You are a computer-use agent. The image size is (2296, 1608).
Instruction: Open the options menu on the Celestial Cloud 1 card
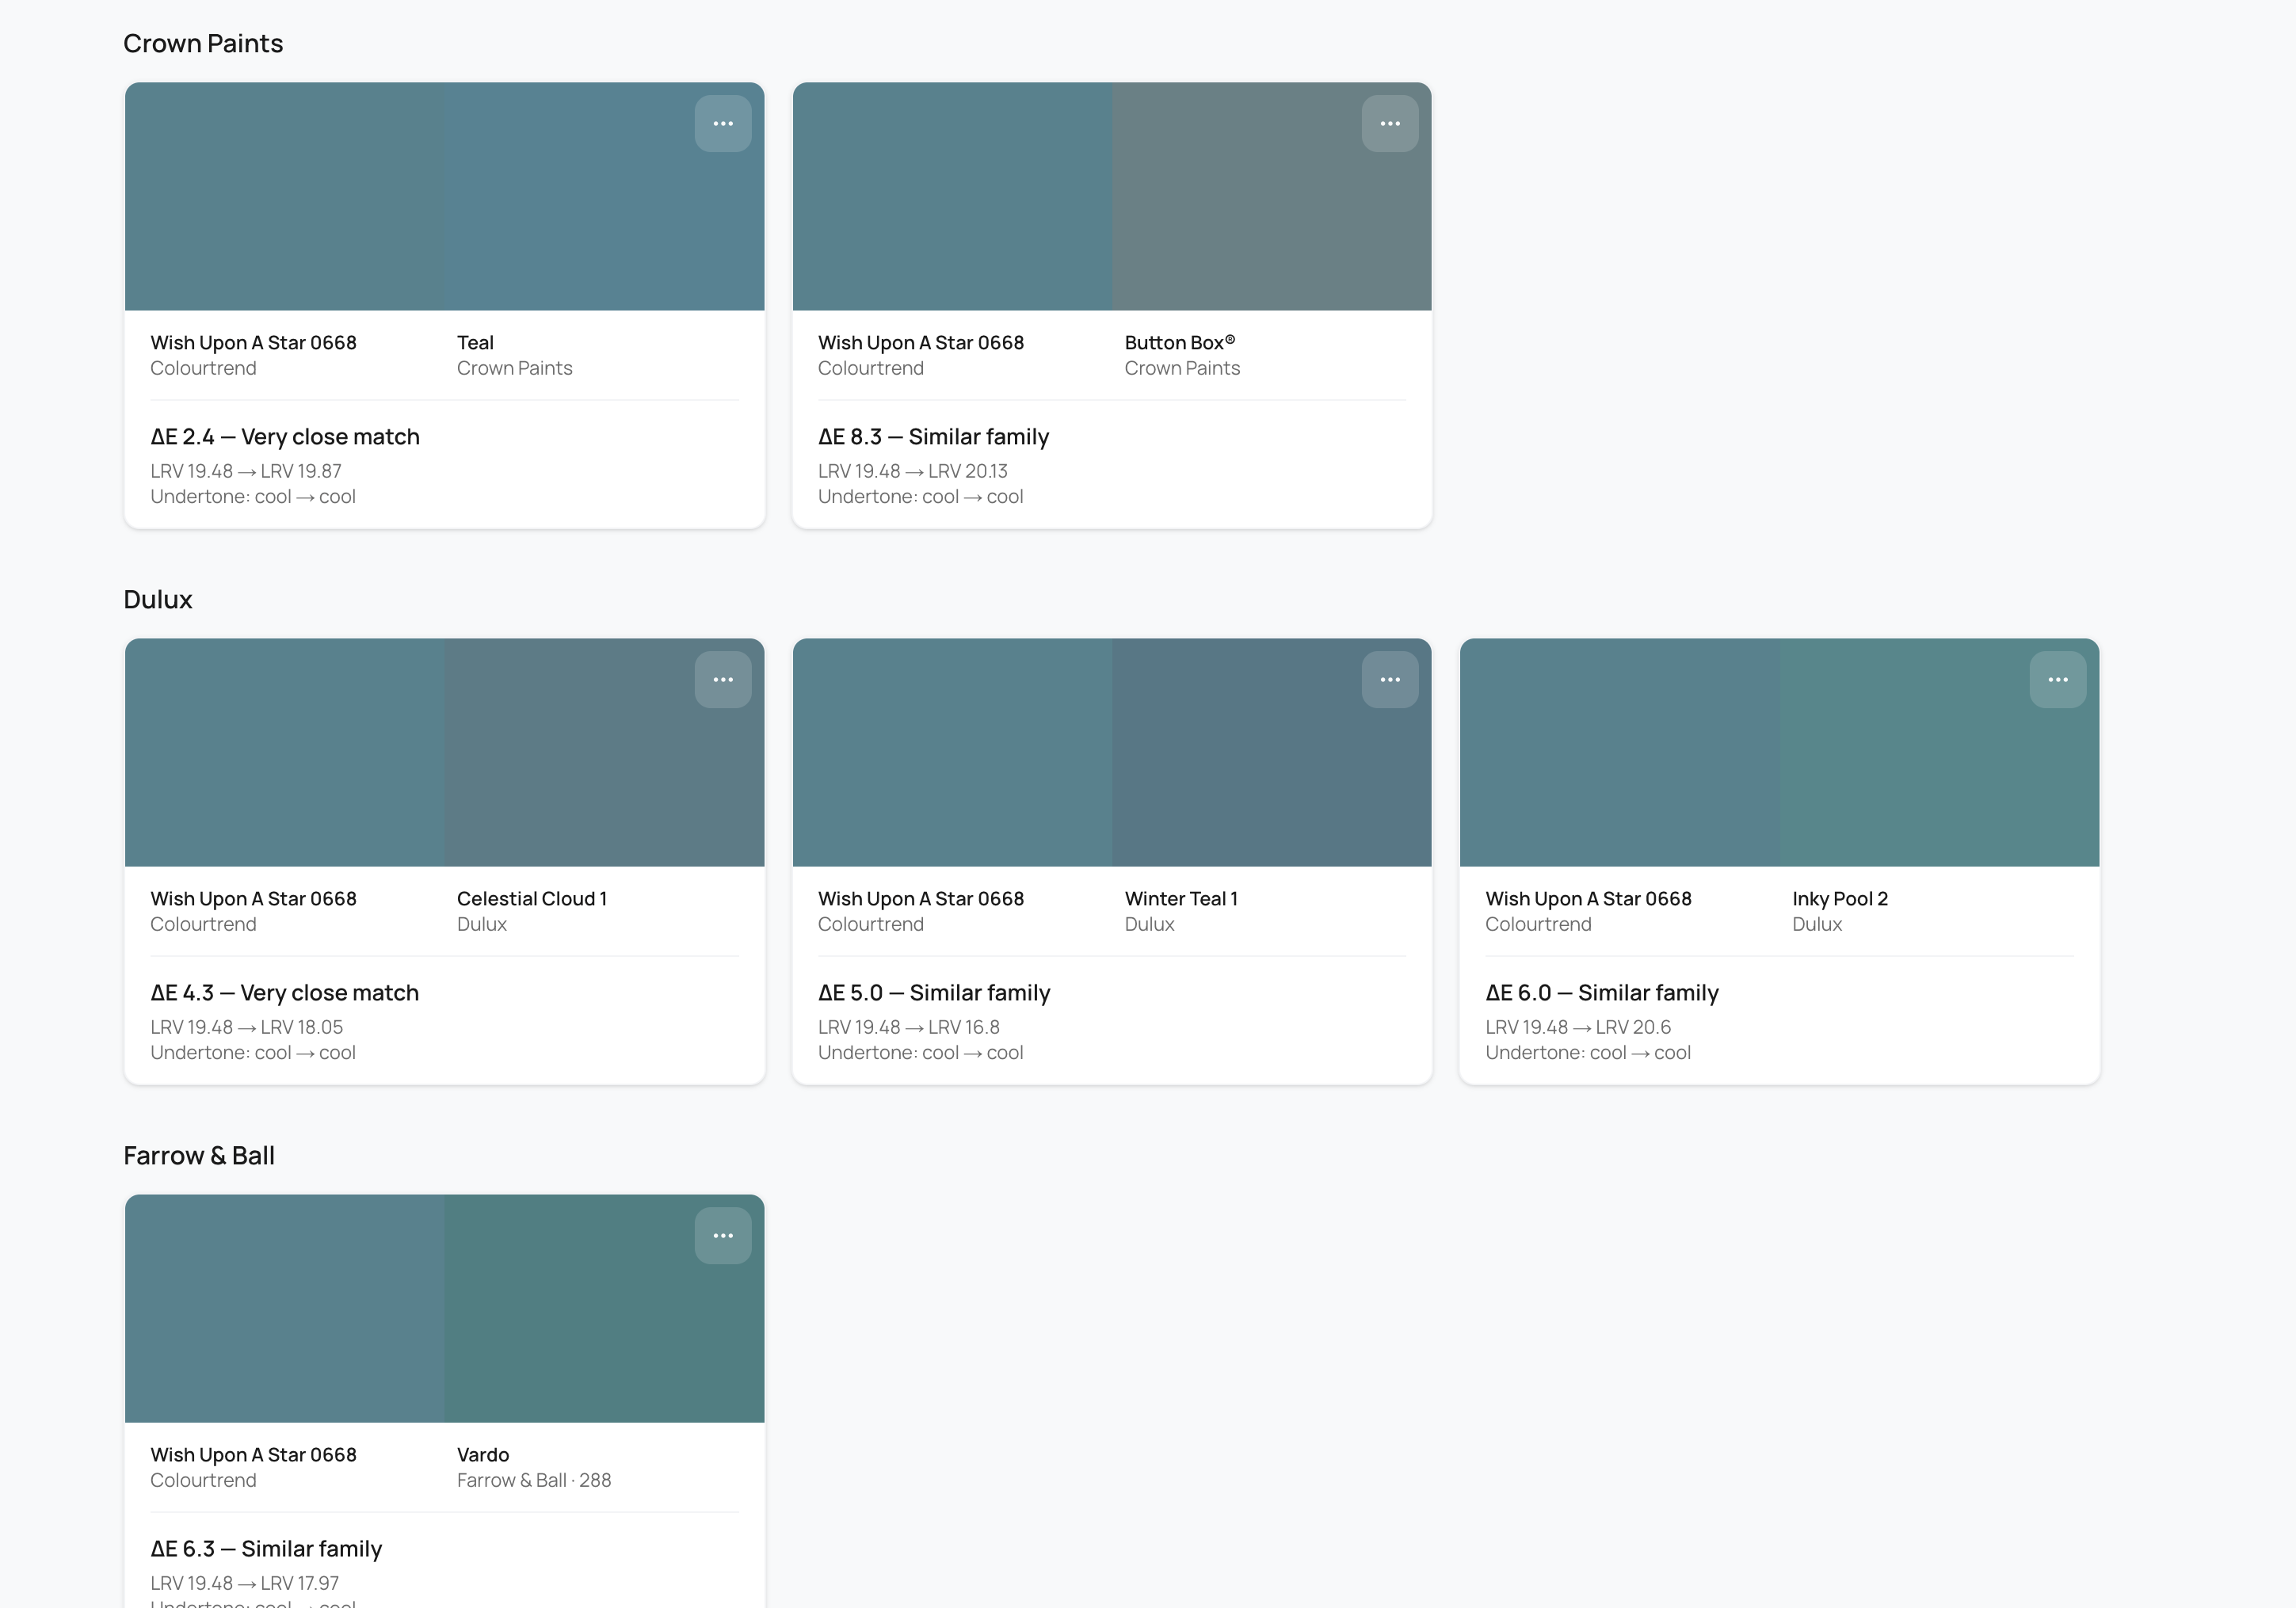click(723, 678)
